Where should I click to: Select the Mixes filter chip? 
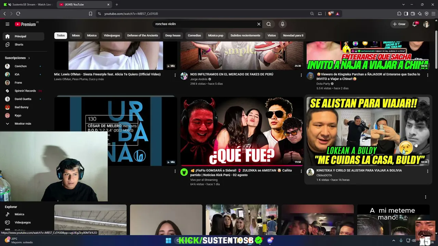point(76,36)
